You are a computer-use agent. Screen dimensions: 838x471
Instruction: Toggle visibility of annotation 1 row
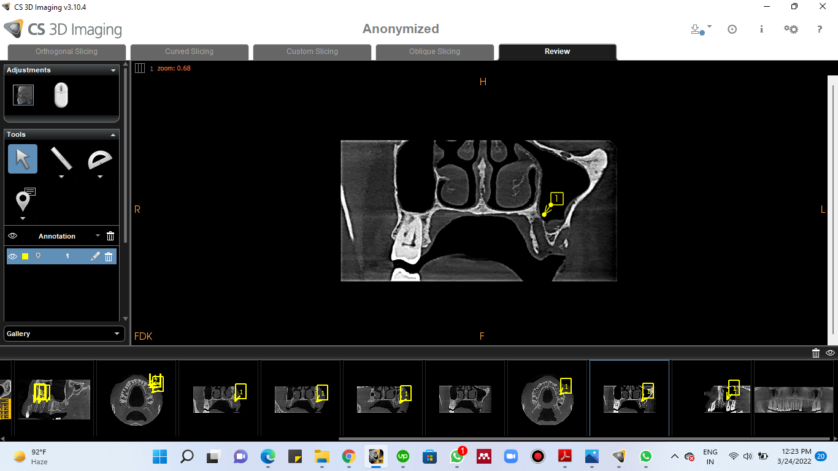[x=13, y=256]
